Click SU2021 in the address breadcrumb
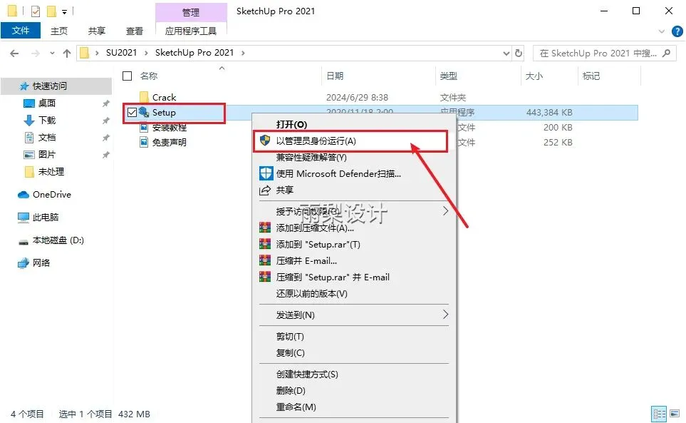 [x=121, y=53]
